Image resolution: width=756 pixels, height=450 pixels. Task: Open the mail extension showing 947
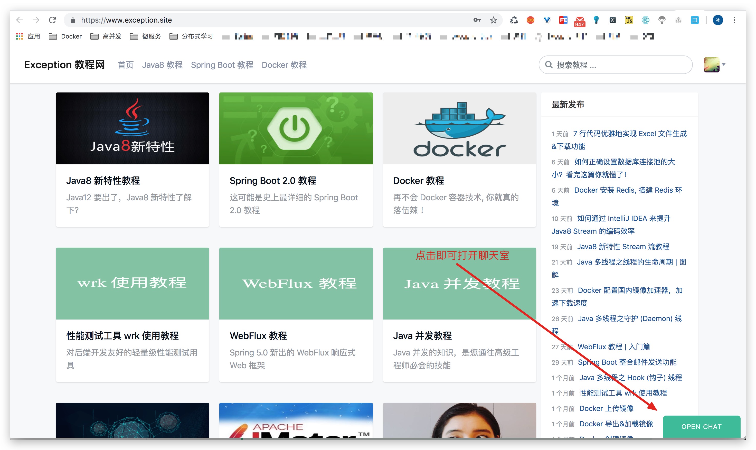(x=579, y=21)
